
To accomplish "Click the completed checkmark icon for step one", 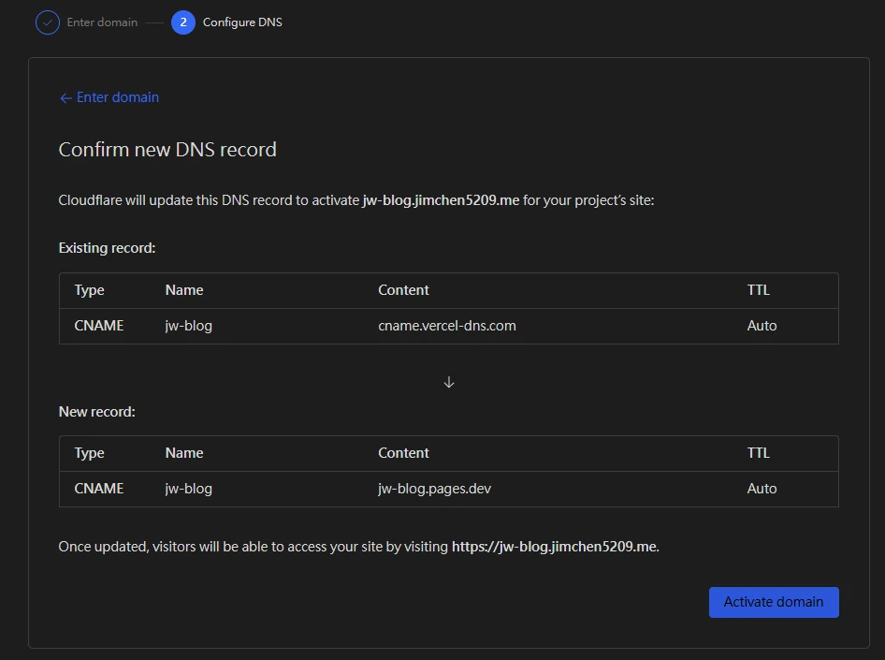I will (x=48, y=22).
